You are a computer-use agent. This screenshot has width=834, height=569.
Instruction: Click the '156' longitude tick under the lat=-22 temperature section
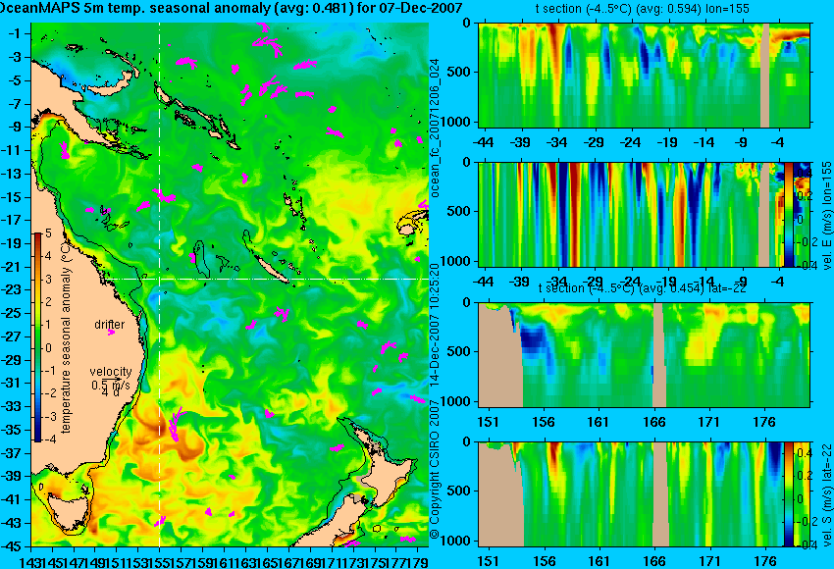543,422
